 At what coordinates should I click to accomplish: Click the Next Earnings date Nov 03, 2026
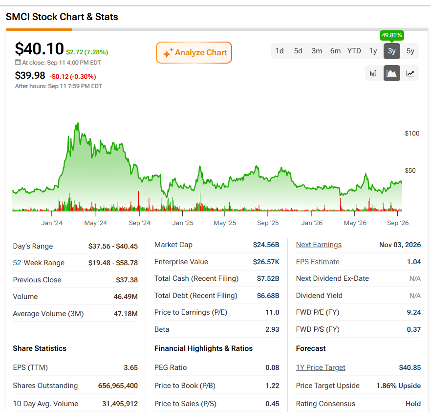[400, 245]
